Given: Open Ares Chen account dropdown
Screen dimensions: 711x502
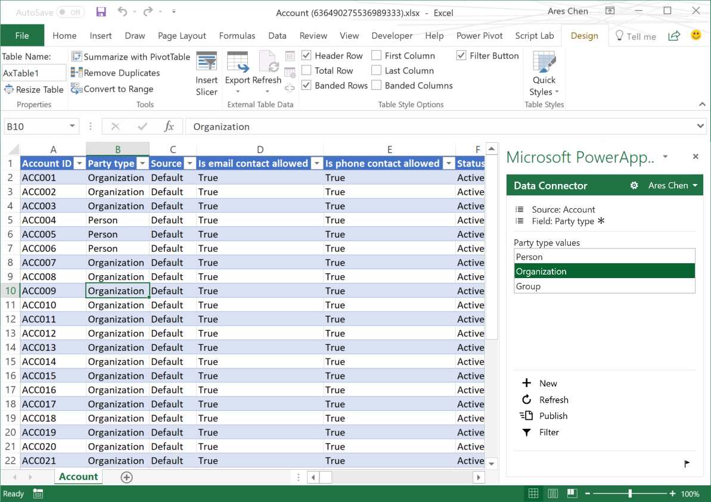Looking at the screenshot, I should click(672, 186).
